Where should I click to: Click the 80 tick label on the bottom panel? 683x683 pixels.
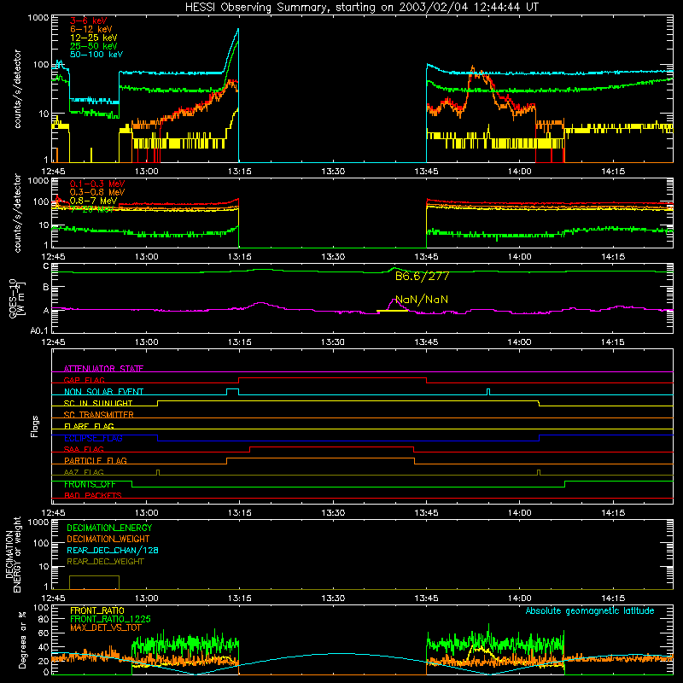[x=44, y=619]
